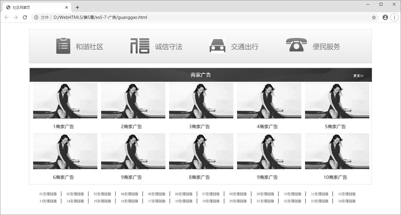Click the bookmark star icon
The image size is (401, 215).
point(374,17)
